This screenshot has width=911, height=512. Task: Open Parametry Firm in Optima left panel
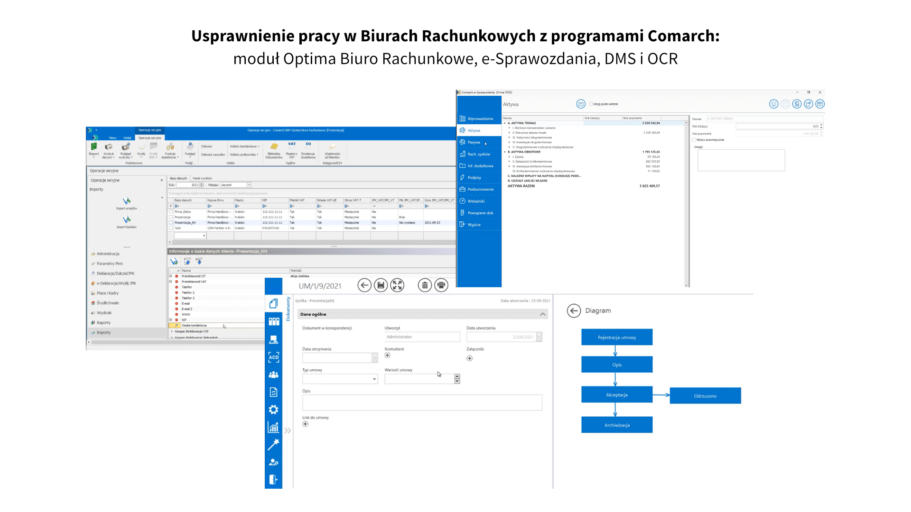(110, 264)
